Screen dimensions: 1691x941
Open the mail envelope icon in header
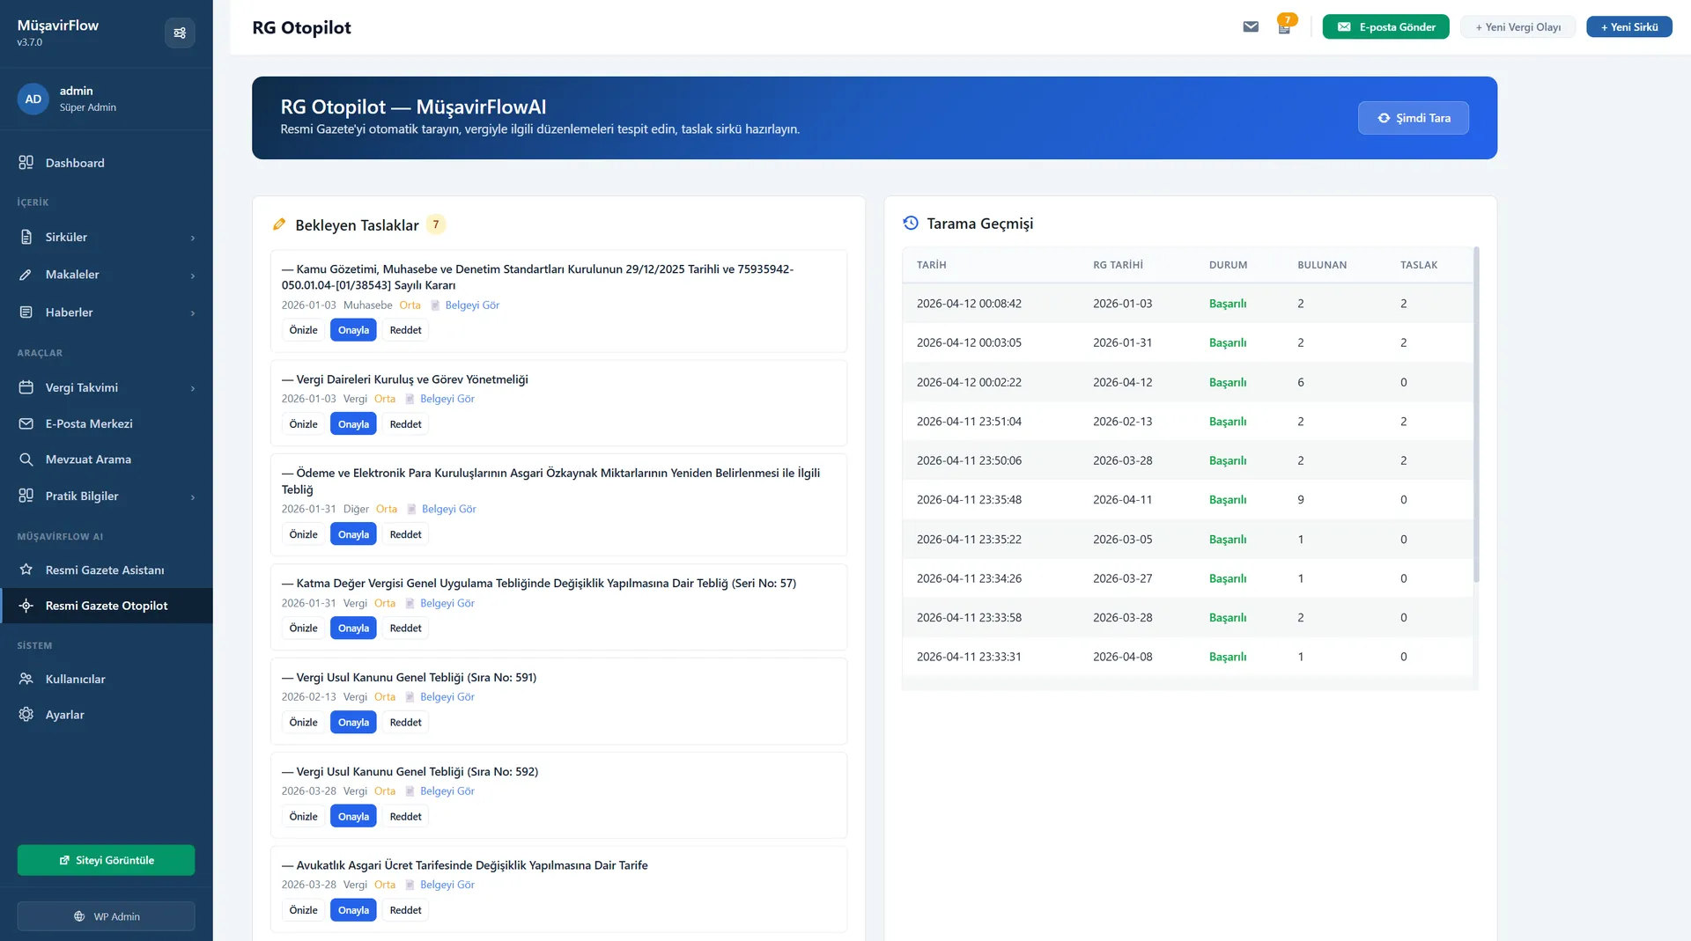coord(1251,26)
